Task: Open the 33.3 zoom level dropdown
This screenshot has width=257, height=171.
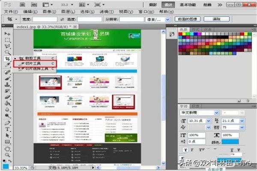Action: tap(72, 5)
